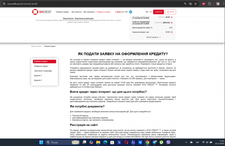The height and width of the screenshot is (146, 225).
Task: Click info icon next to 20010.00 amount
Action: pos(172,22)
